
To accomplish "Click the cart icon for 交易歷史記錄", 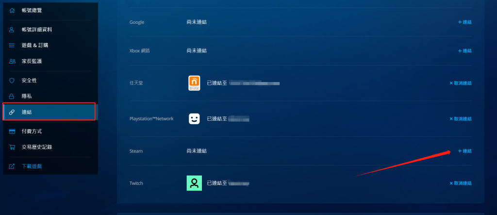I will click(12, 147).
